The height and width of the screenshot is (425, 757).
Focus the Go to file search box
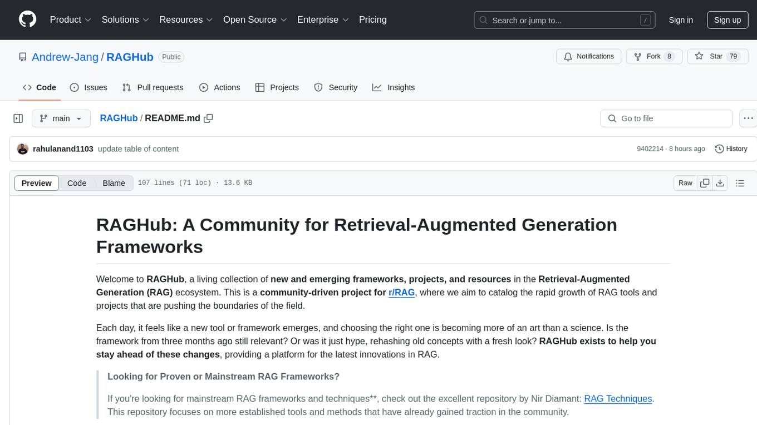(x=666, y=118)
